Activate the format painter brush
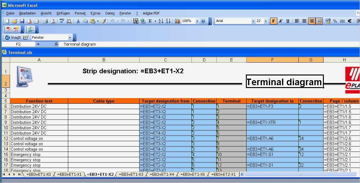 point(103,21)
